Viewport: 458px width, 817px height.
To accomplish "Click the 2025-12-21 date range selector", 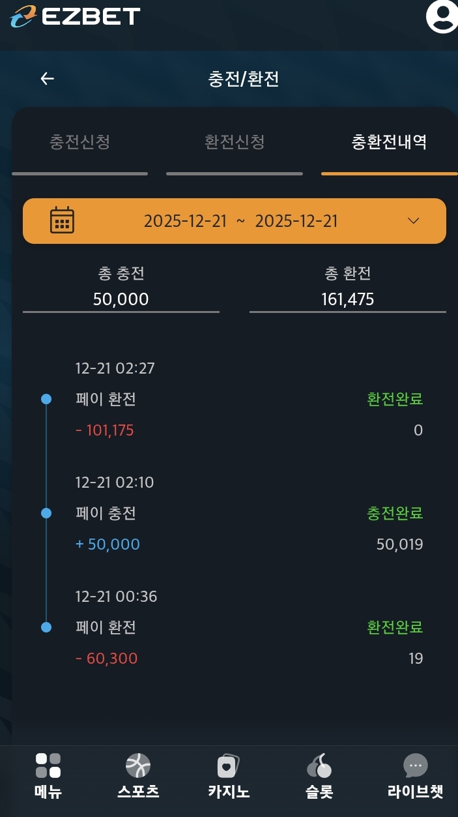I will (240, 221).
